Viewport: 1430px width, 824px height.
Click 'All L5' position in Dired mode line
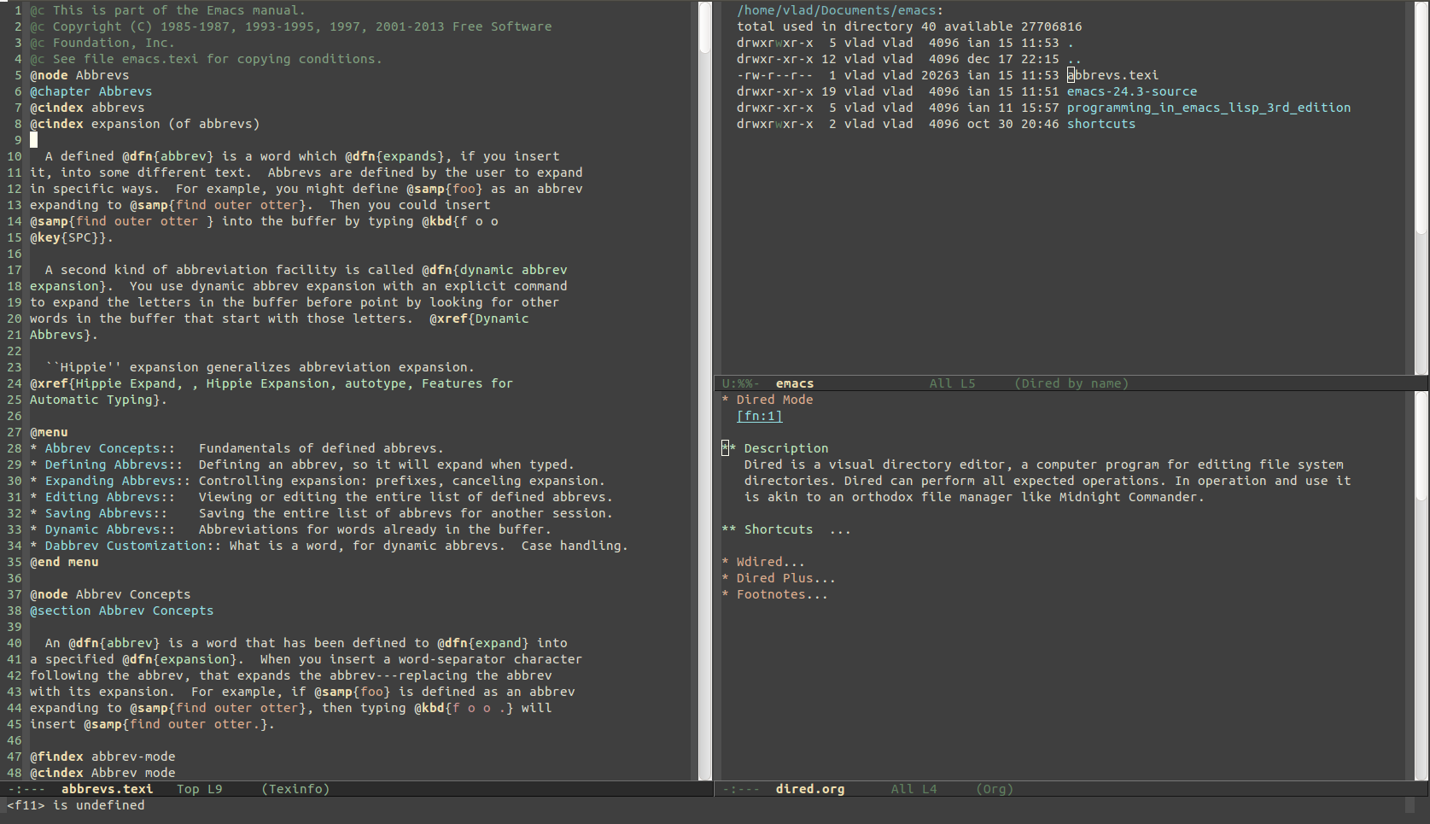click(x=952, y=383)
